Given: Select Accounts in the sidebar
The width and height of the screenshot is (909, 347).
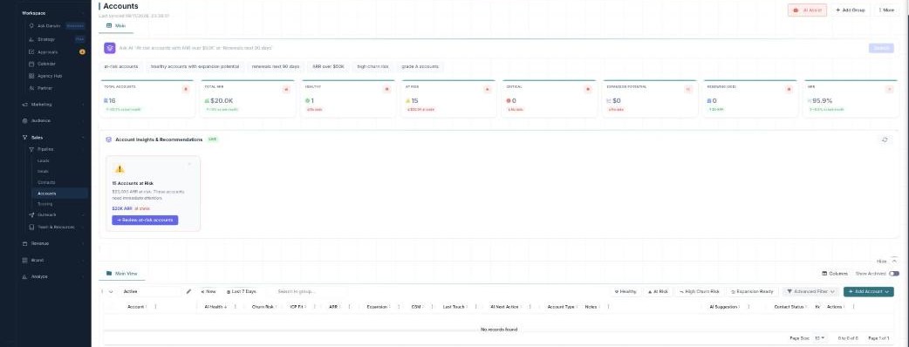Looking at the screenshot, I should tap(47, 194).
